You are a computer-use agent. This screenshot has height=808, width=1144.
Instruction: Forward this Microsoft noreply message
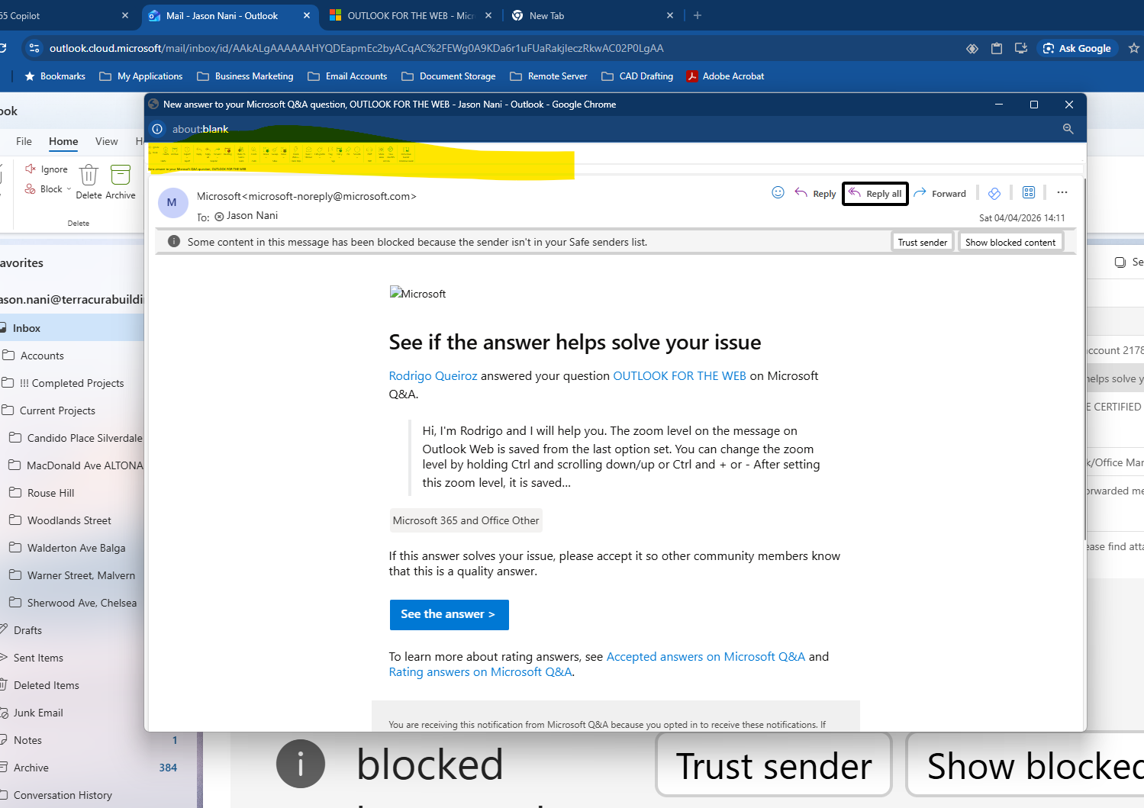[x=939, y=193]
